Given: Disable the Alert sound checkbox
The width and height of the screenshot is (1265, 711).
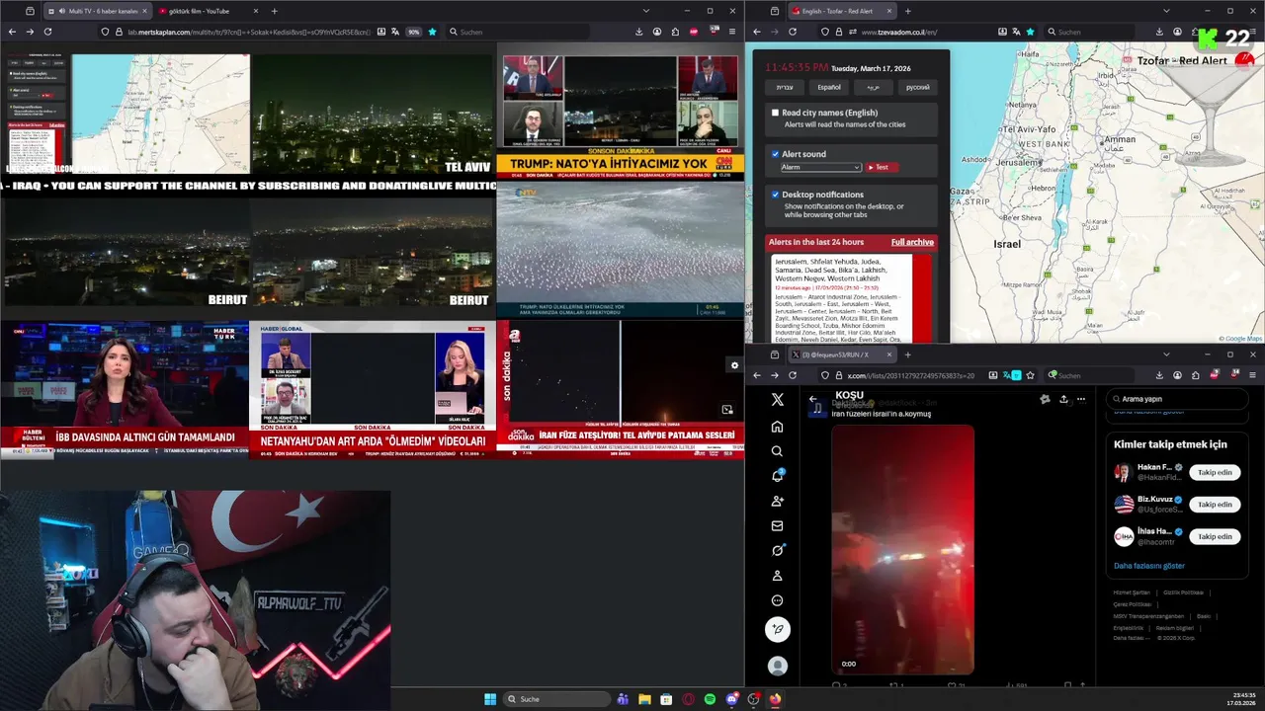Looking at the screenshot, I should coord(775,154).
